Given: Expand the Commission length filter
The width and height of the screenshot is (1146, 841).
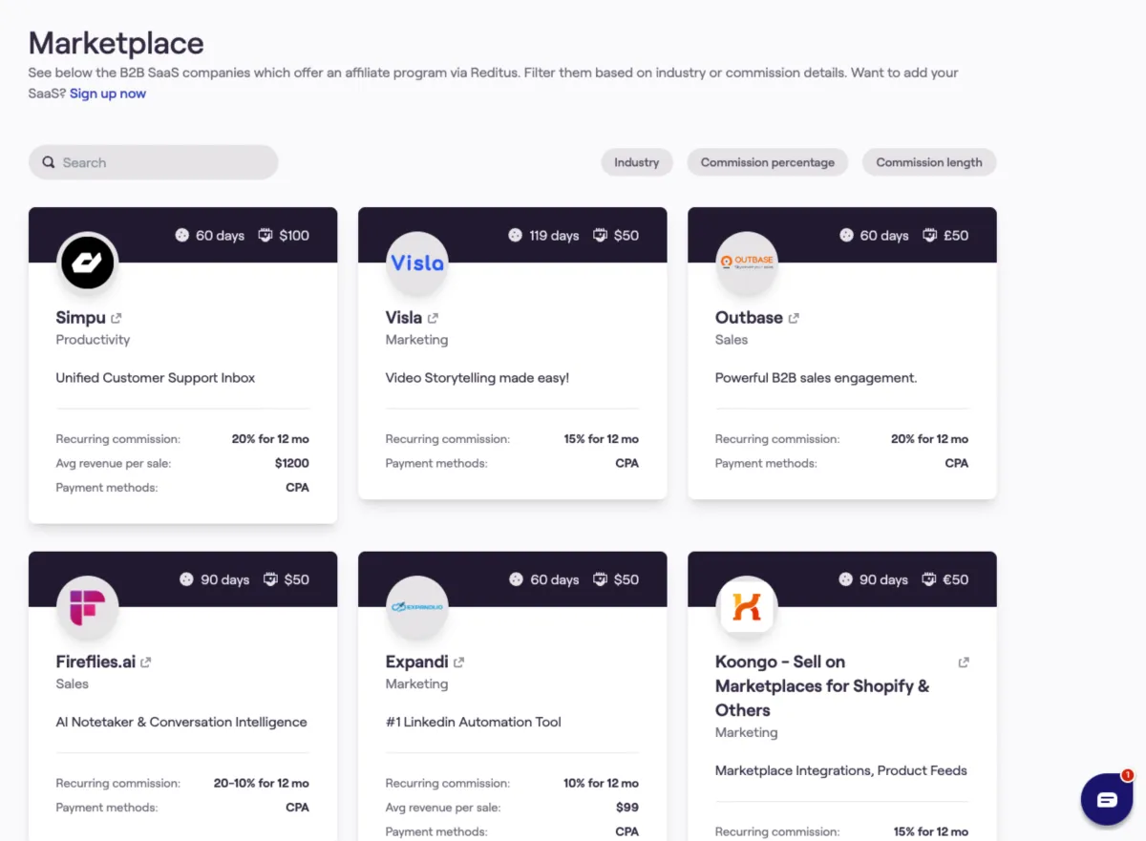Looking at the screenshot, I should 928,162.
